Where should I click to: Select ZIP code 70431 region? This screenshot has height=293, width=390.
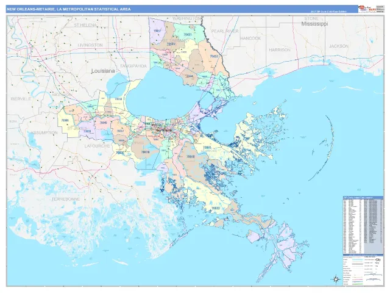pyautogui.click(x=188, y=35)
